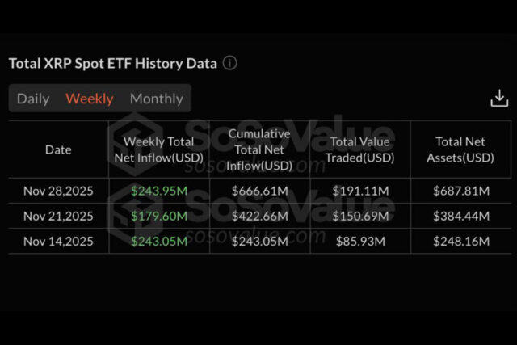The height and width of the screenshot is (345, 517).
Task: Click the $666.61M cumulative inflow cell
Action: pos(260,191)
